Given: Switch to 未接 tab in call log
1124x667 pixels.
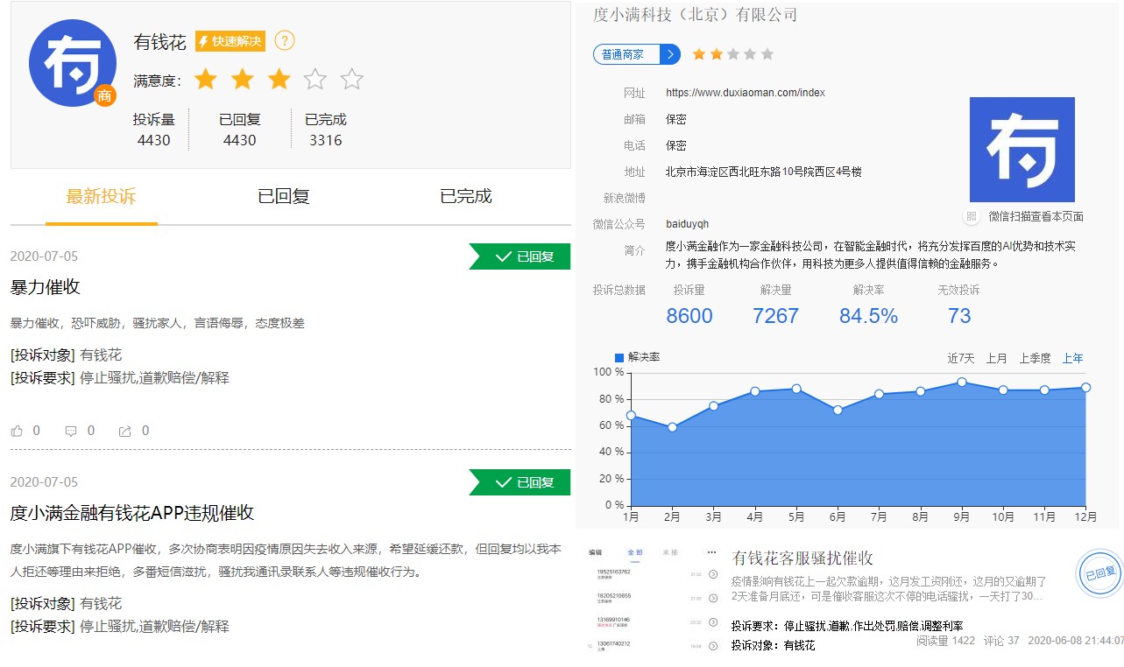Looking at the screenshot, I should (670, 553).
